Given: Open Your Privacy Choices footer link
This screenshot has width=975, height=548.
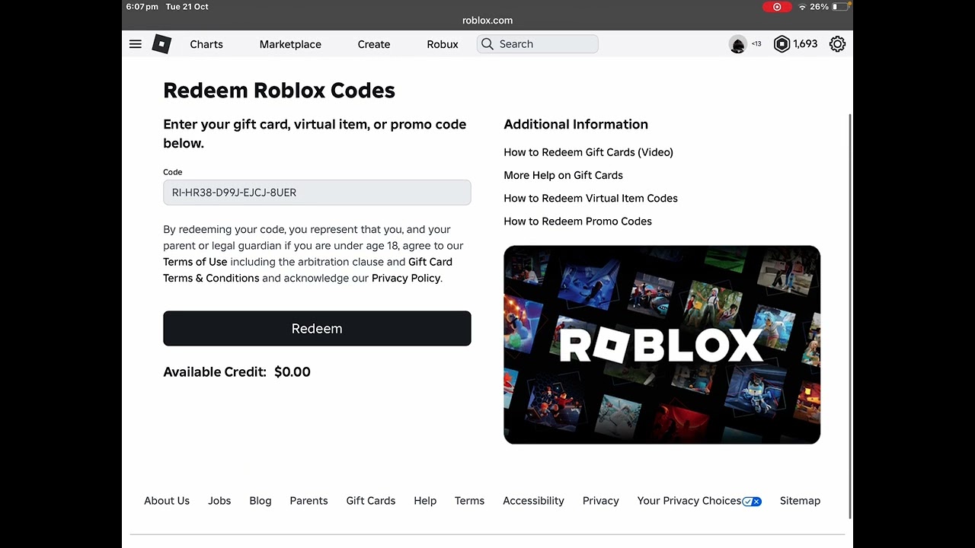Looking at the screenshot, I should click(x=689, y=501).
